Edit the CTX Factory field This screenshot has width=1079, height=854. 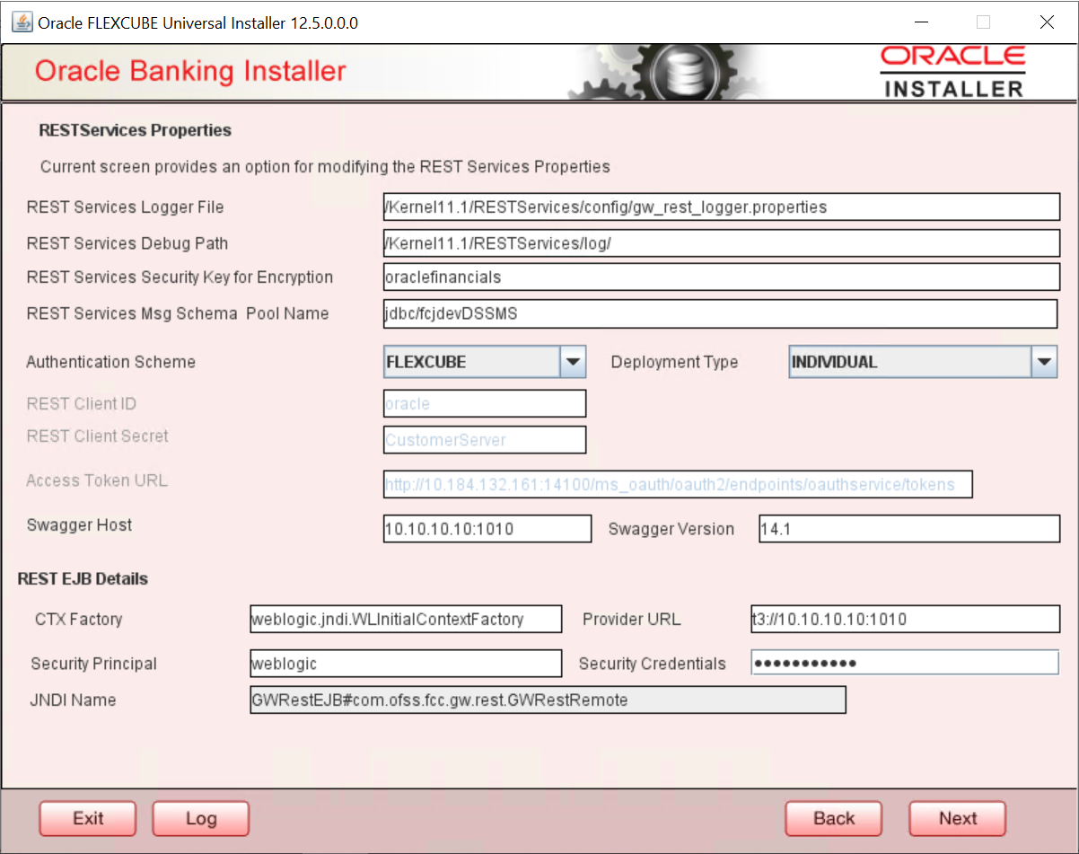tap(406, 619)
